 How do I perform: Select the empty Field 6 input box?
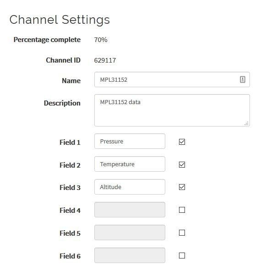point(130,255)
